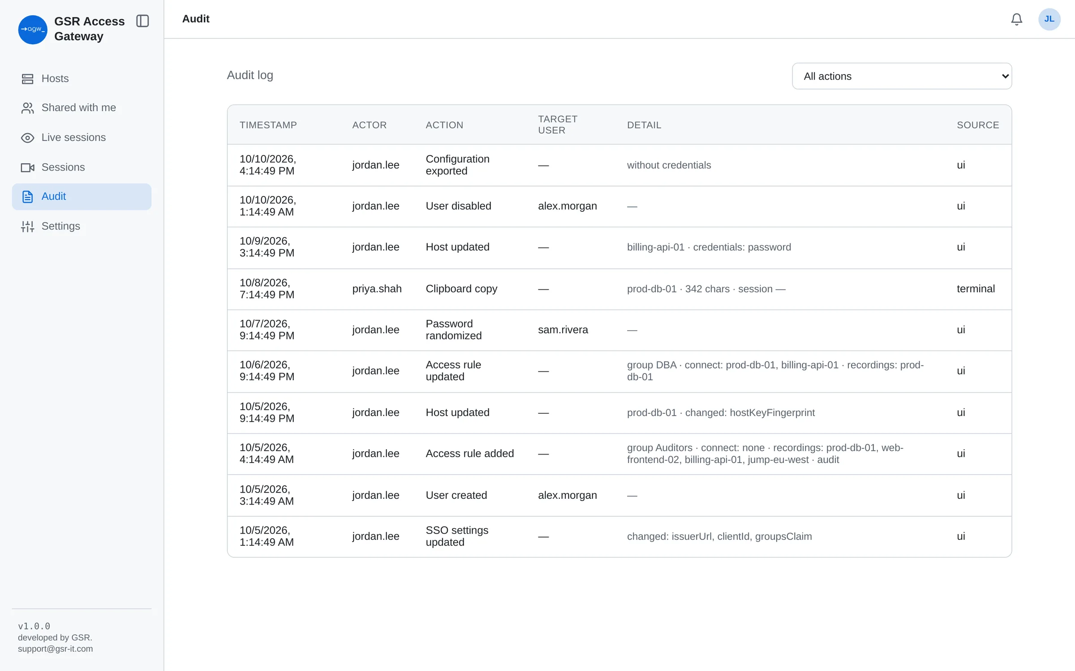Click the SOURCE column header
Image resolution: width=1075 pixels, height=671 pixels.
tap(978, 125)
